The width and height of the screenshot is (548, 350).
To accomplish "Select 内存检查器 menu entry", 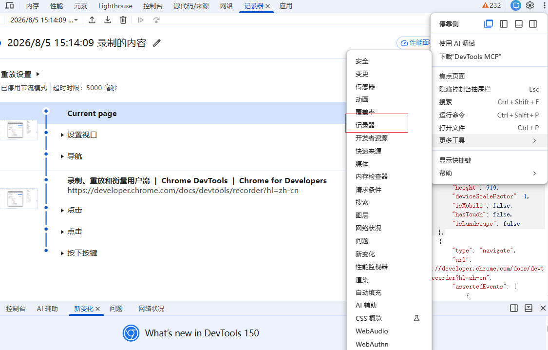I will (389, 176).
